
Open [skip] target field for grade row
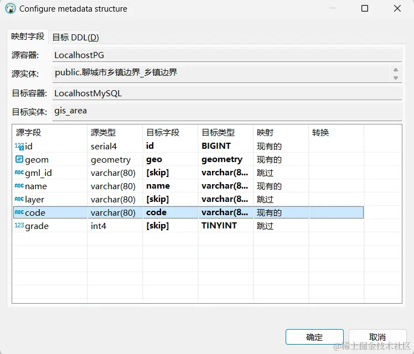170,226
